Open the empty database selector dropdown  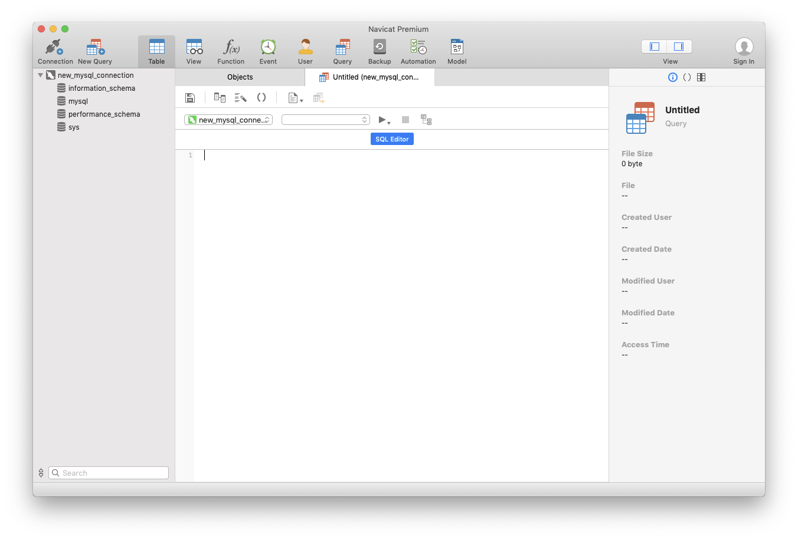326,120
